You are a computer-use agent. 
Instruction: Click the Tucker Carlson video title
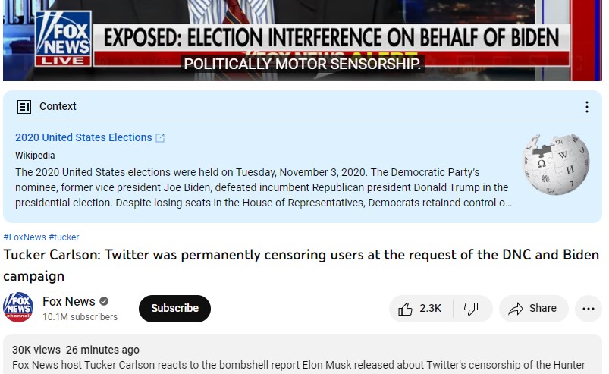(x=301, y=266)
